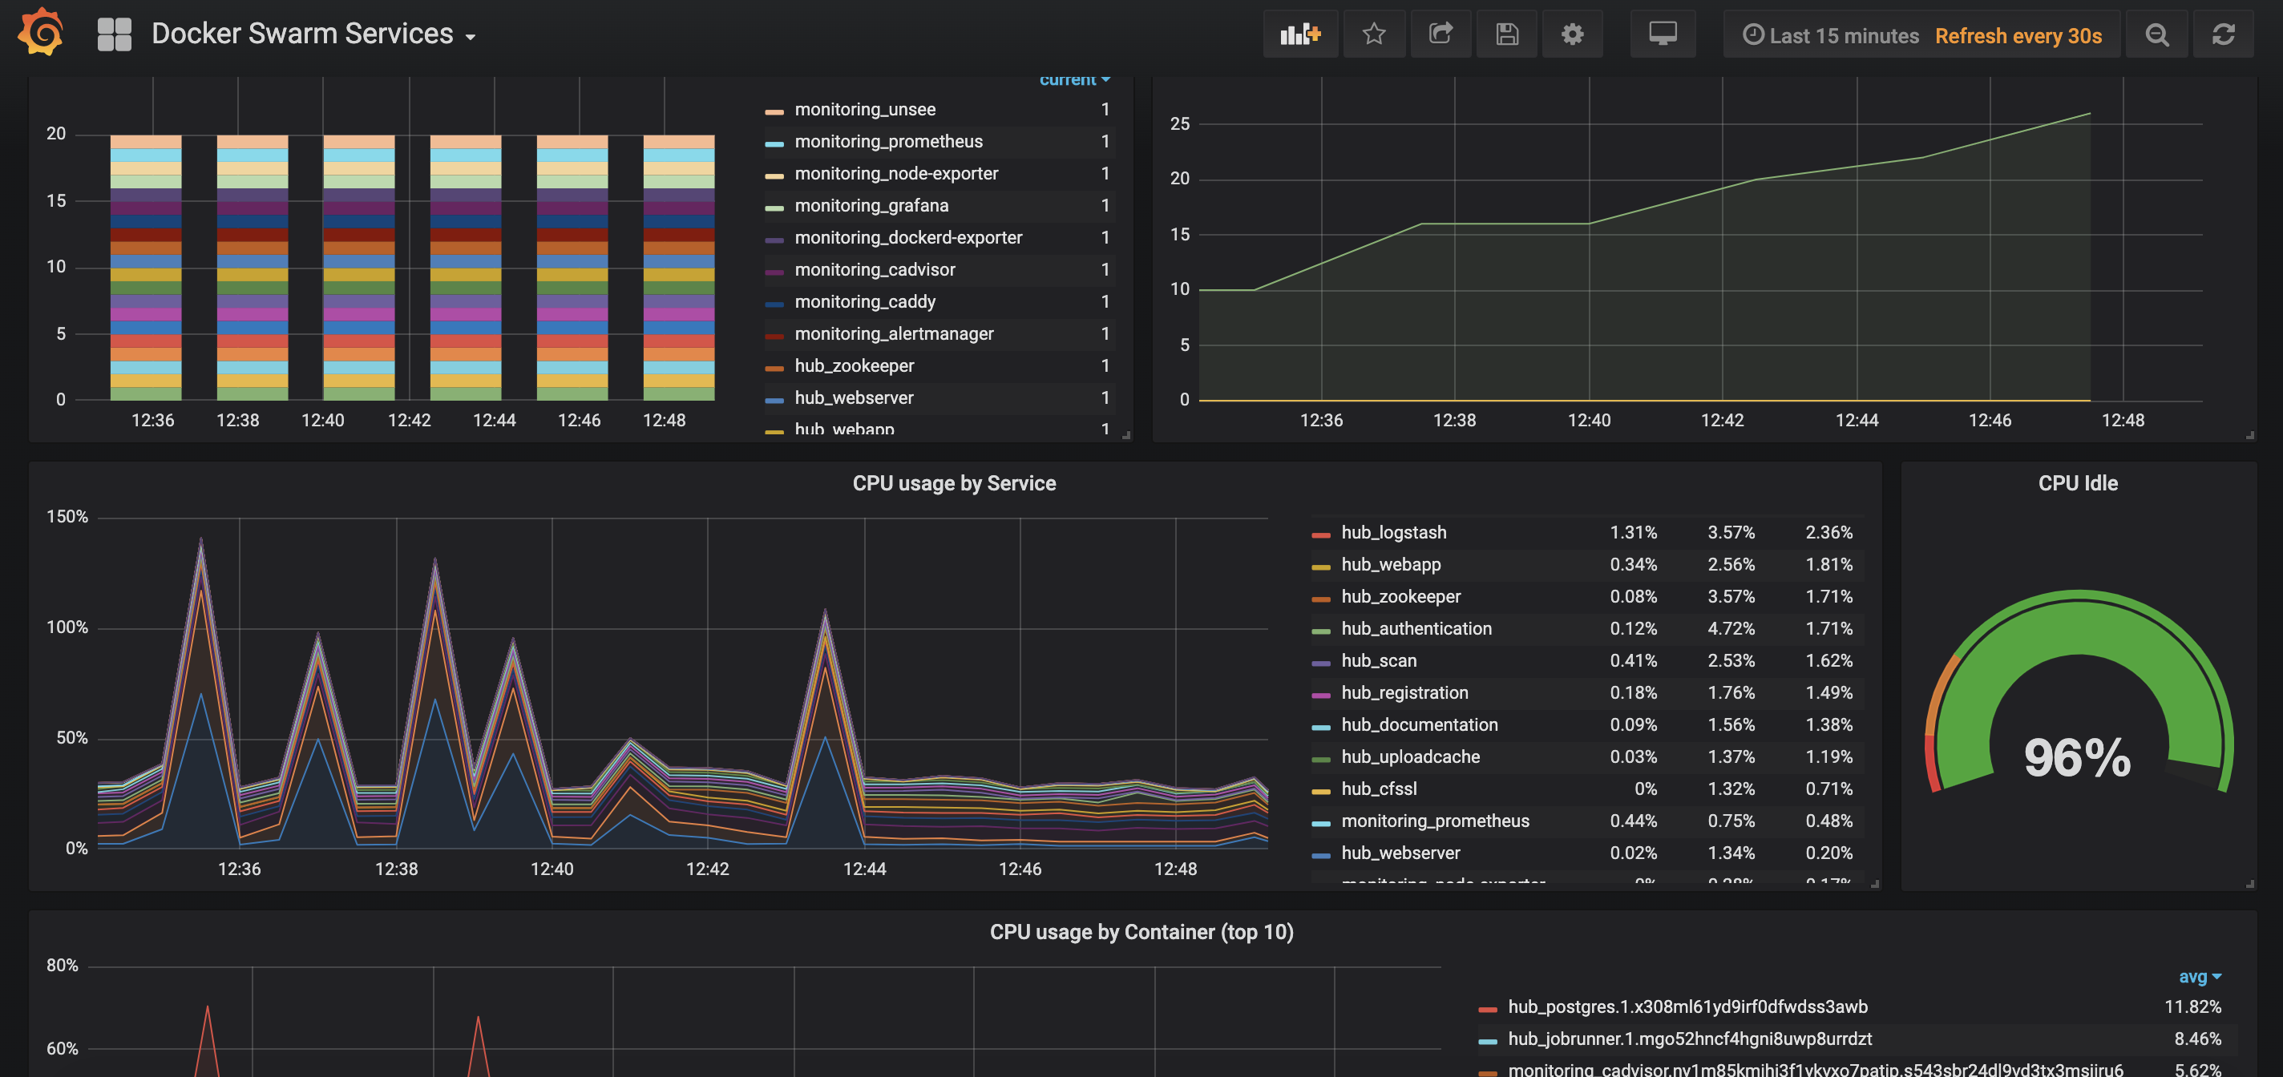Toggle hub_zookeeper series in CPU legend
2283x1077 pixels.
tap(1400, 596)
